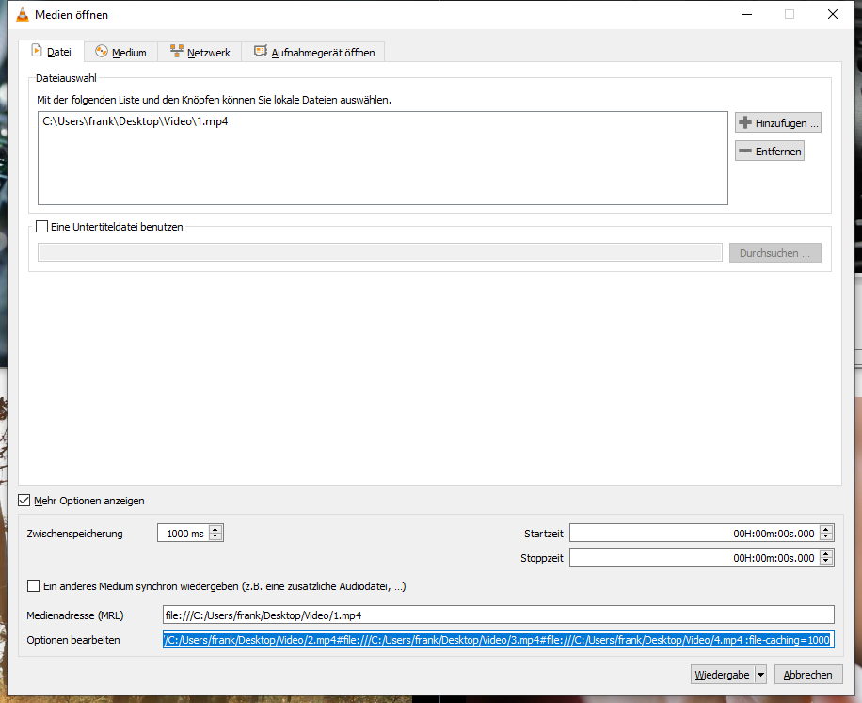The width and height of the screenshot is (862, 703).
Task: Switch to the Netzwerk tab
Action: click(x=200, y=53)
